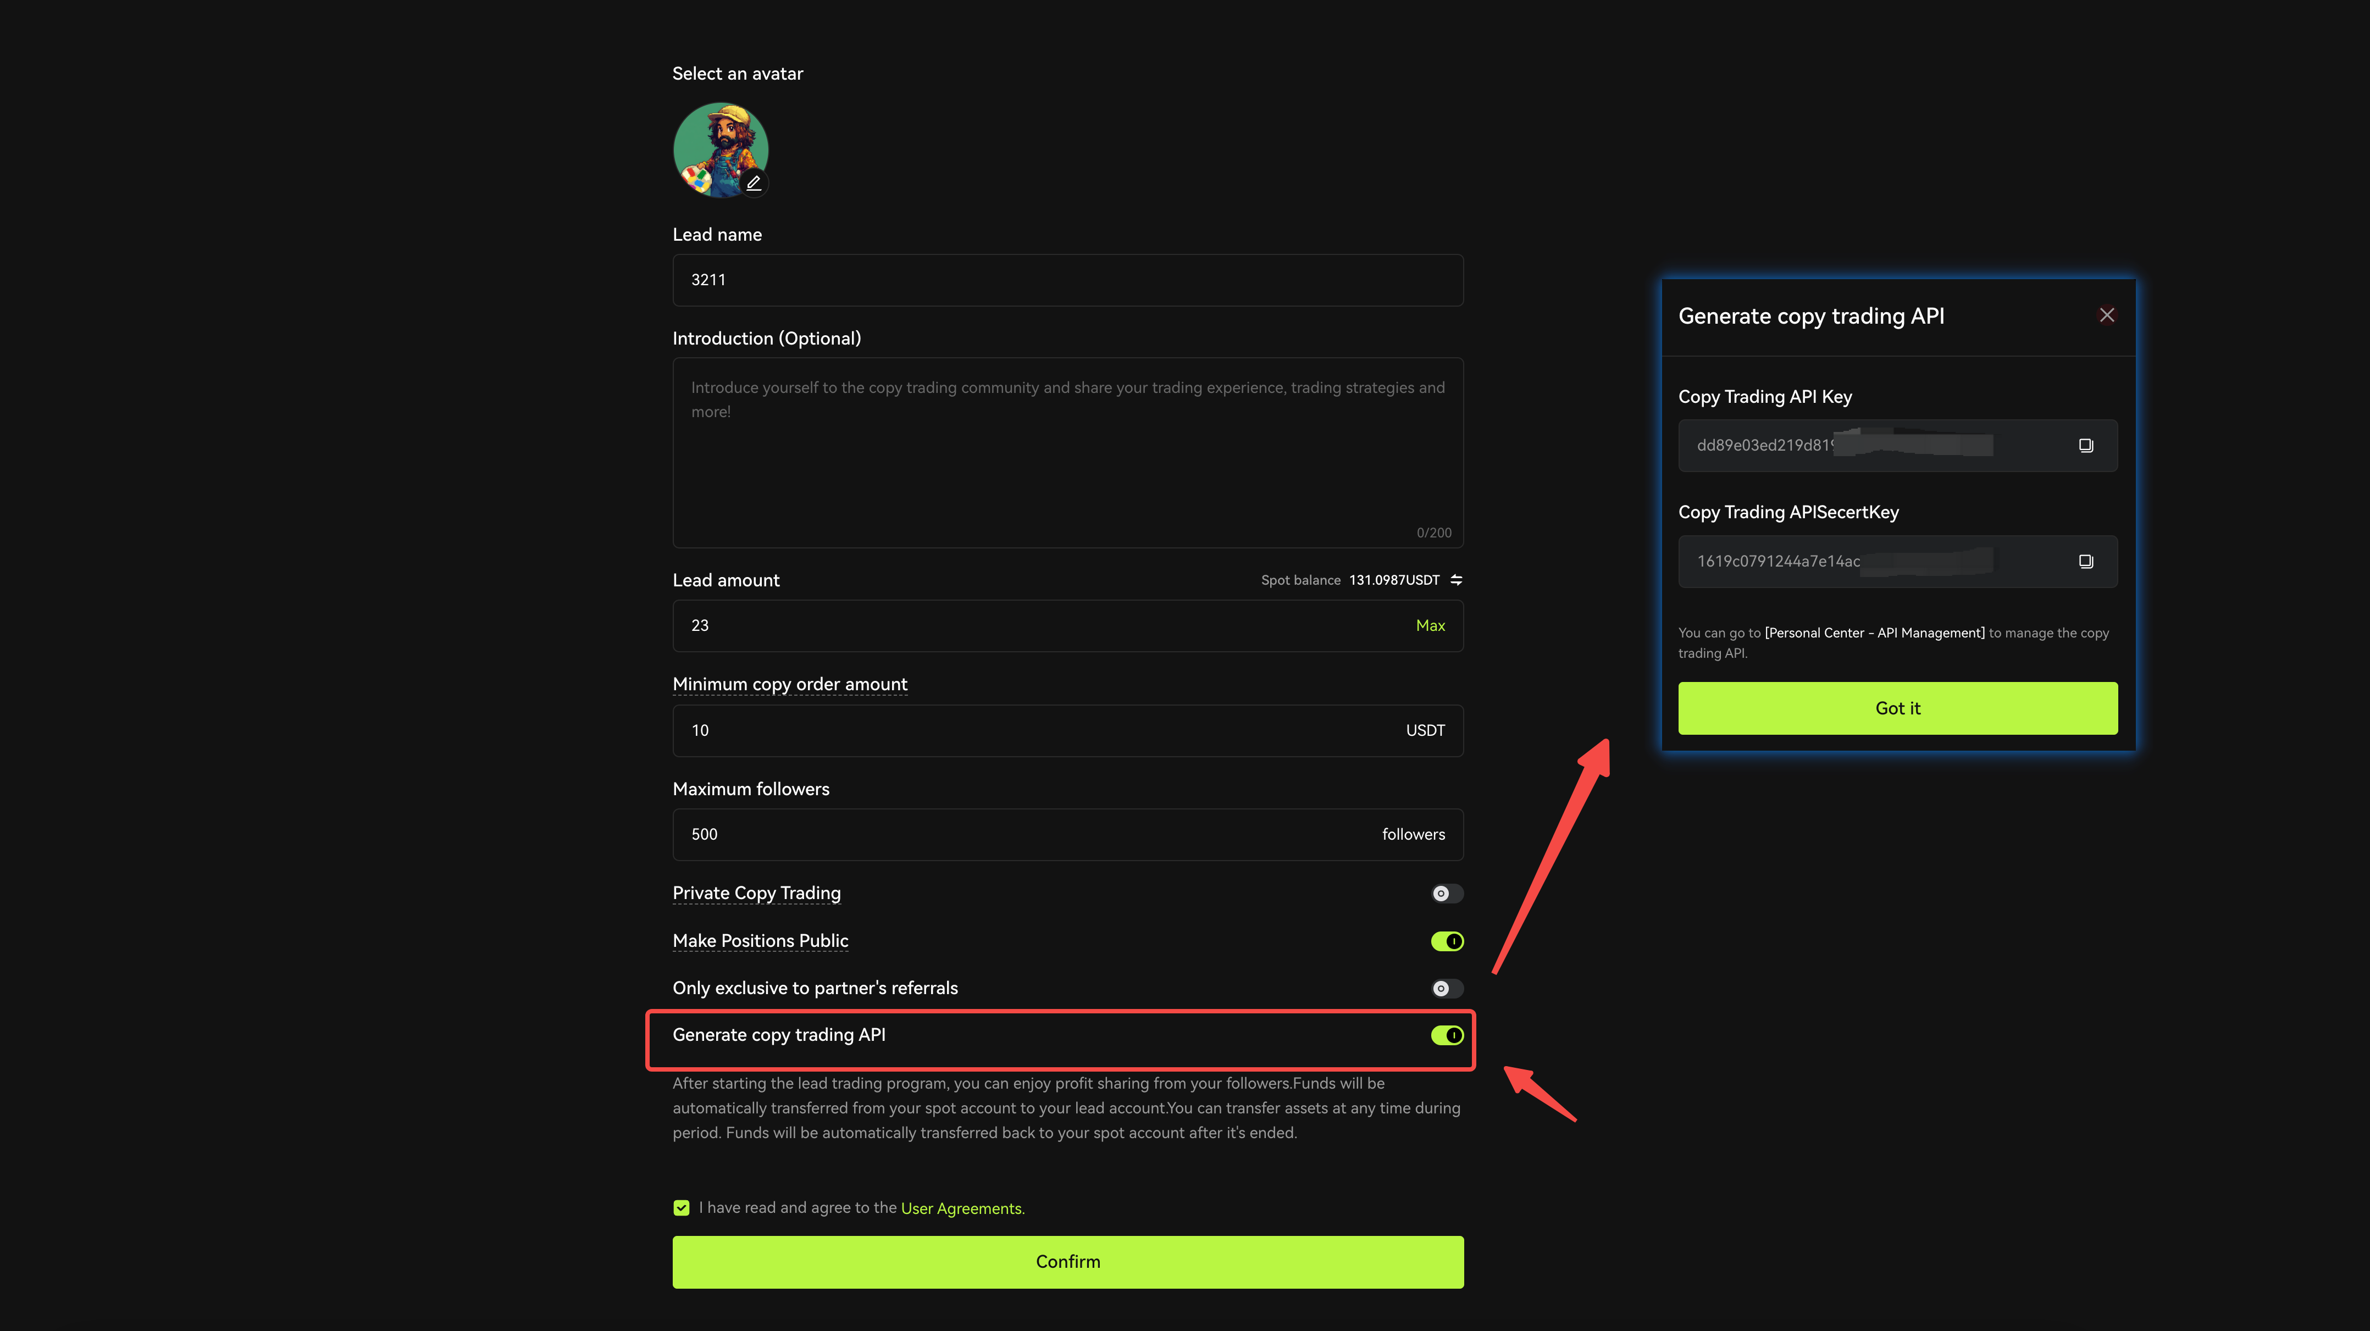Enable Only exclusive to partner's referrals
This screenshot has height=1331, width=2370.
click(x=1446, y=988)
